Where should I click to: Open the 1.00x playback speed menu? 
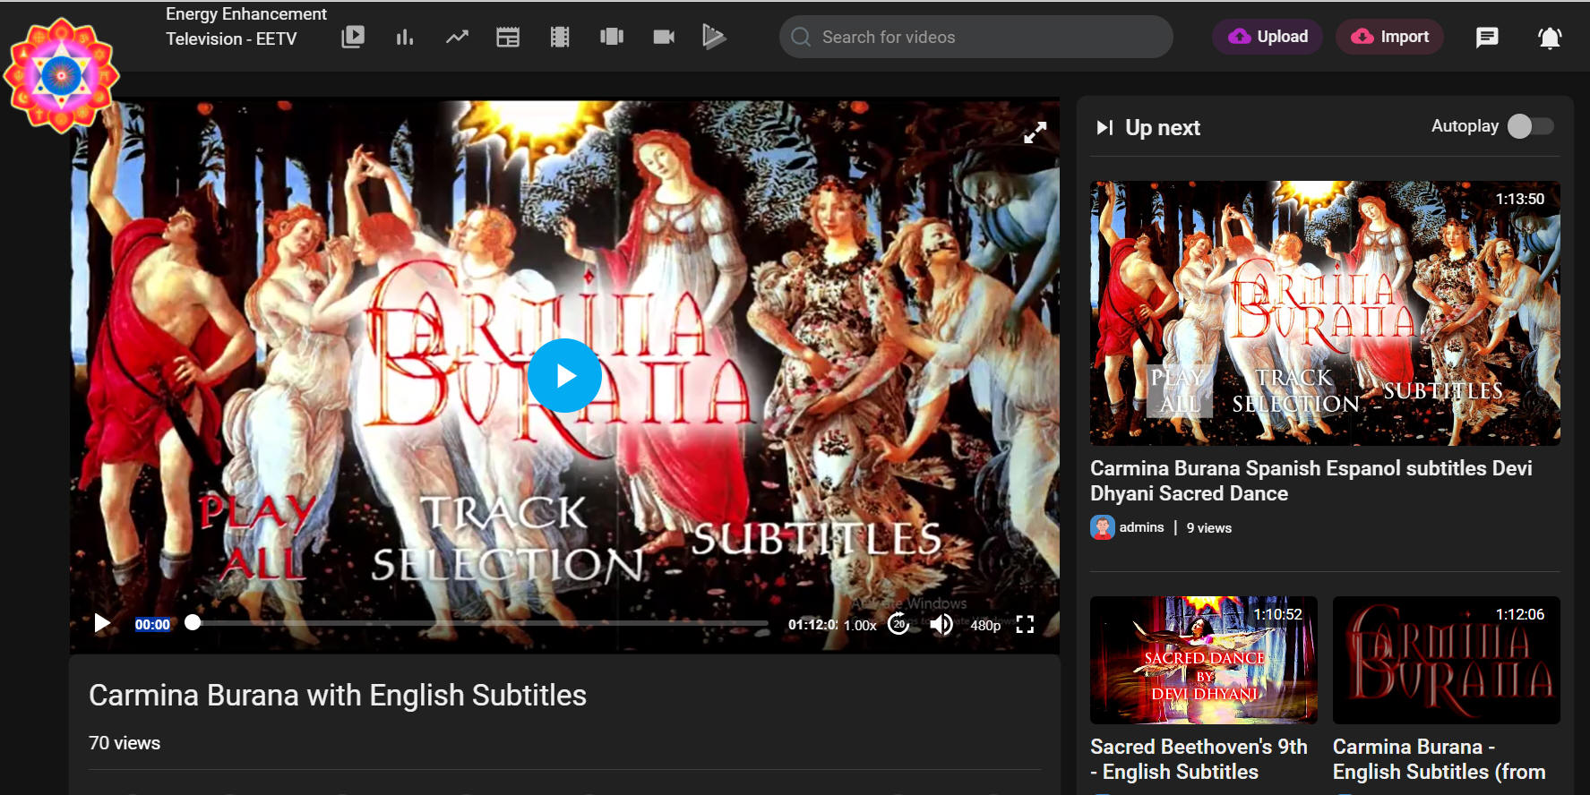coord(860,625)
